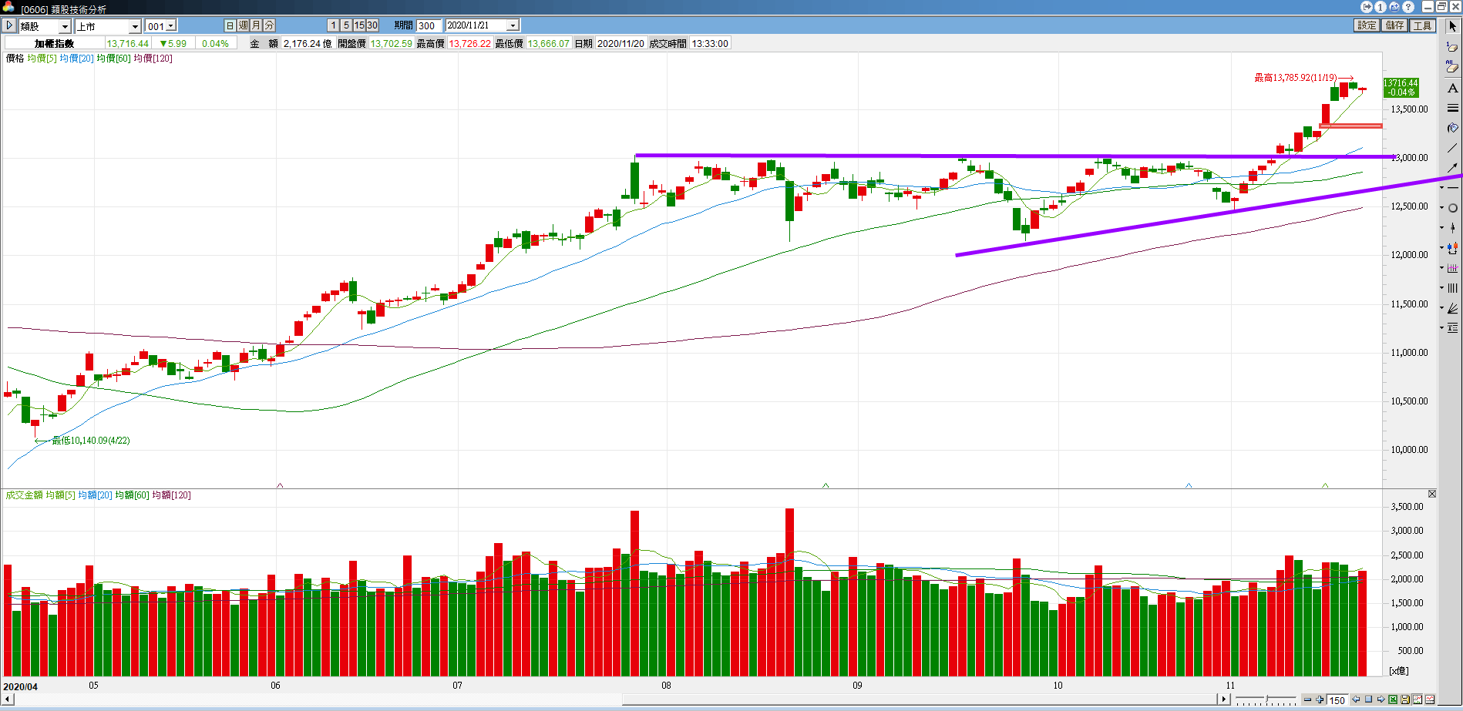Viewport: 1463px width, 711px height.
Task: Click the title bar number 1 icon
Action: pyautogui.click(x=1381, y=7)
